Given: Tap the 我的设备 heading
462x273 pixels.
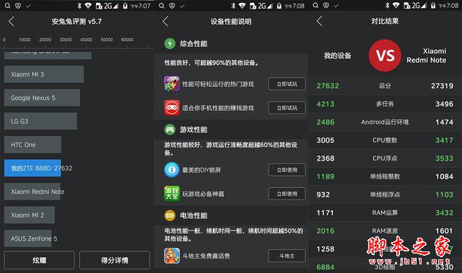Looking at the screenshot, I should click(x=337, y=55).
